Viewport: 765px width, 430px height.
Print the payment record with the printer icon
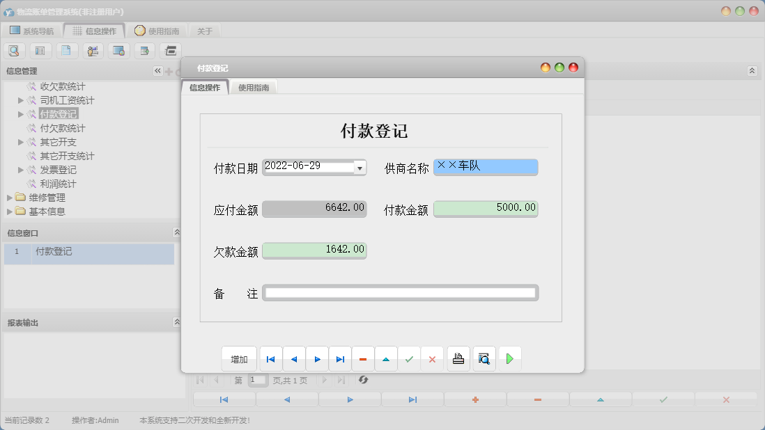click(x=458, y=358)
